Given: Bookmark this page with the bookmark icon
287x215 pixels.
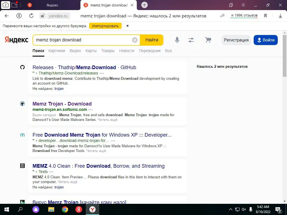Looking at the screenshot, I should click(x=265, y=16).
